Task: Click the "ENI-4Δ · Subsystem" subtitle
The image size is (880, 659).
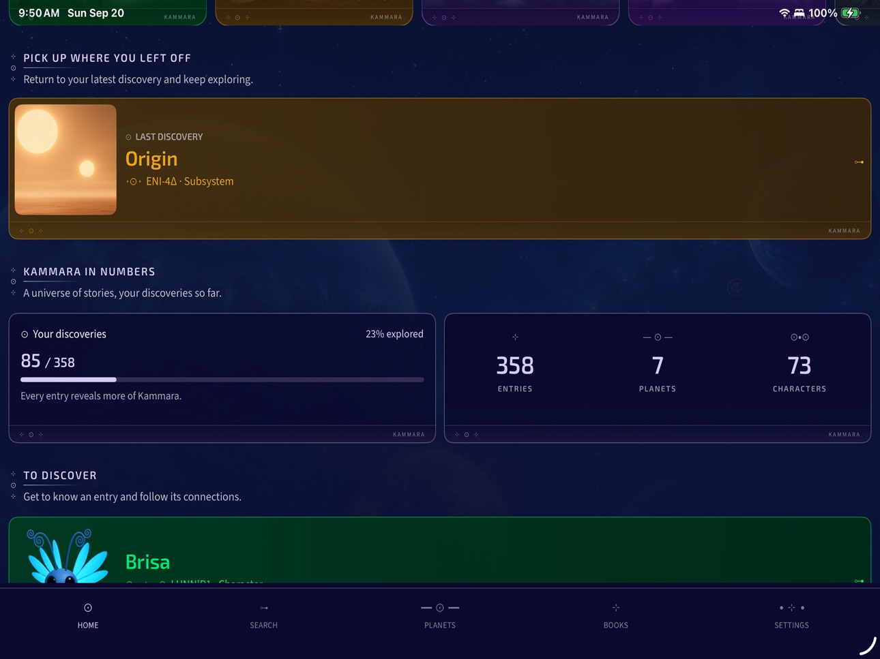Action: click(190, 181)
